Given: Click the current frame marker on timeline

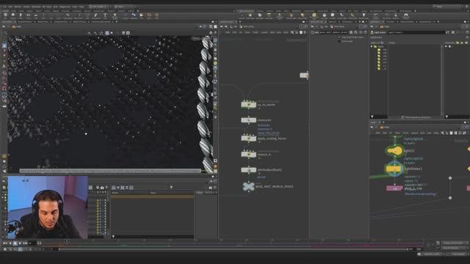Looking at the screenshot, I should tap(67, 241).
